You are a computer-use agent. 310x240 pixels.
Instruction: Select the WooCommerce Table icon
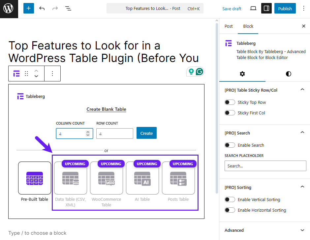pyautogui.click(x=107, y=178)
